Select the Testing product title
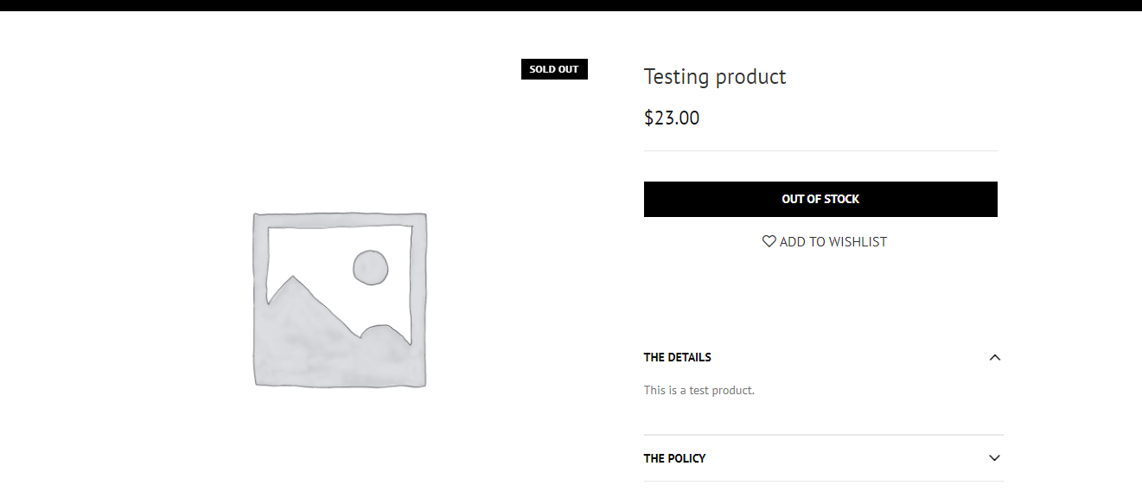Viewport: 1142px width, 498px height. coord(715,77)
